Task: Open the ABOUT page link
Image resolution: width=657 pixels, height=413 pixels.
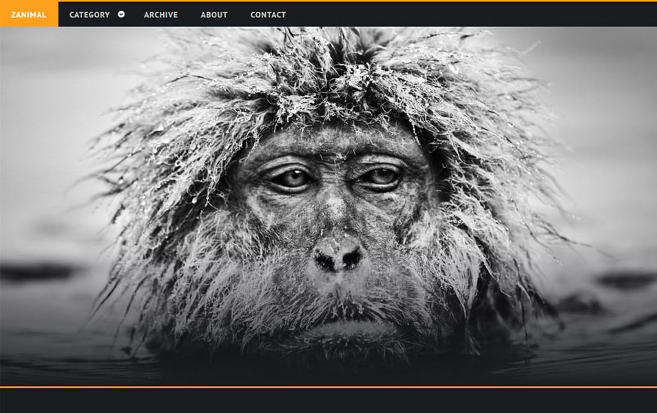Action: coord(214,14)
